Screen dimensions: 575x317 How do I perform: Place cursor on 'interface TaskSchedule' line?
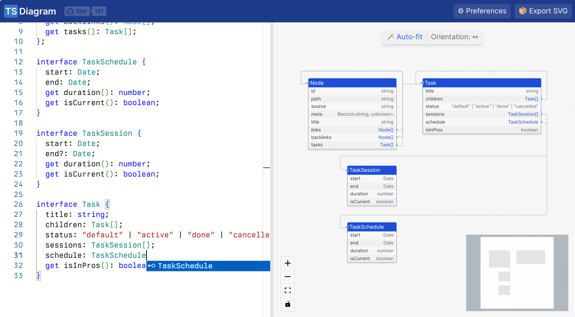tap(91, 62)
